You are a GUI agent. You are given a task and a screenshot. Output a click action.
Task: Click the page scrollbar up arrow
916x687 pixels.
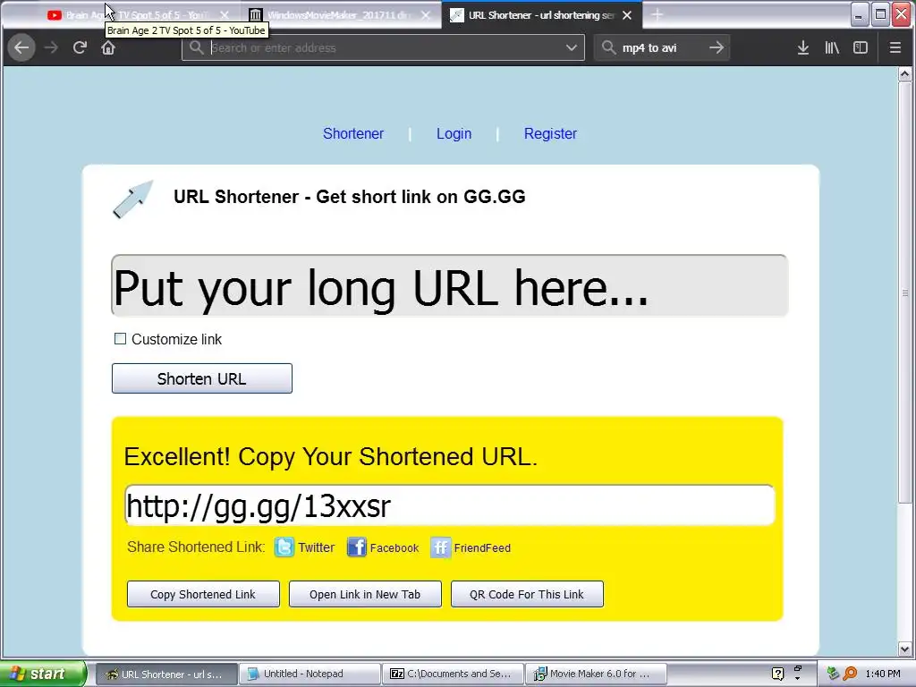click(x=905, y=74)
